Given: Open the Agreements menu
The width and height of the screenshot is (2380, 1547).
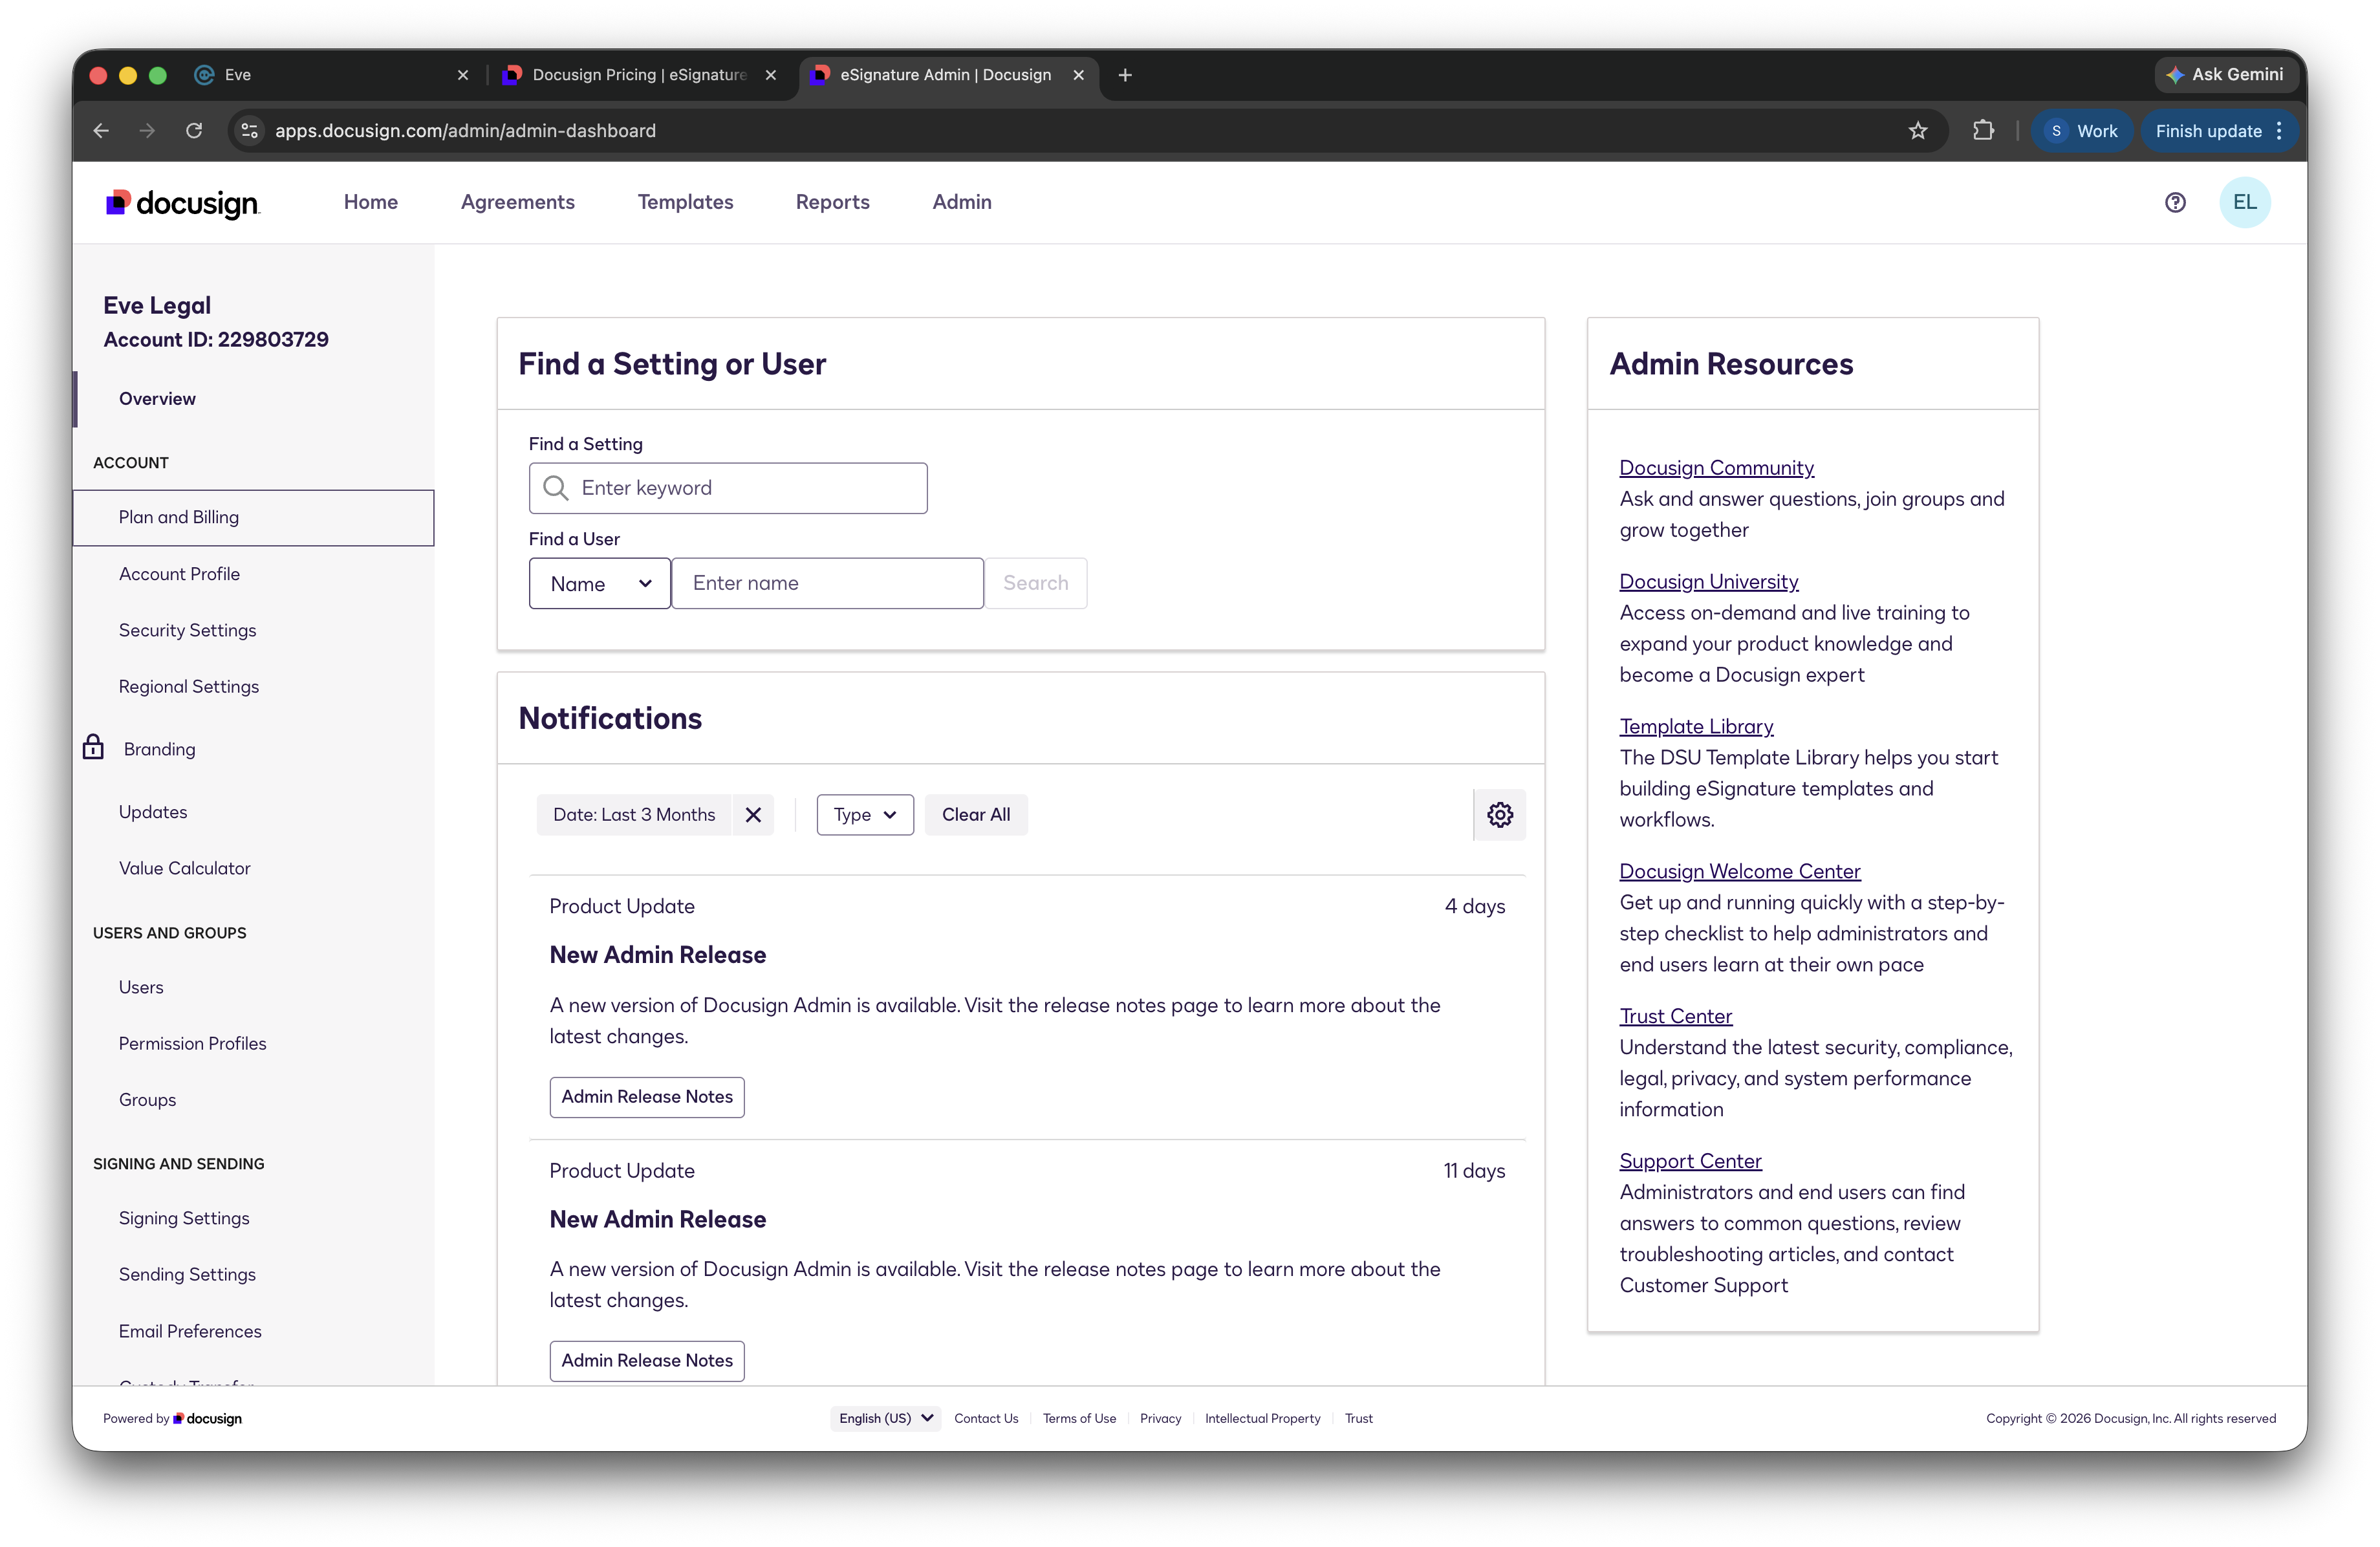Looking at the screenshot, I should click(x=518, y=202).
